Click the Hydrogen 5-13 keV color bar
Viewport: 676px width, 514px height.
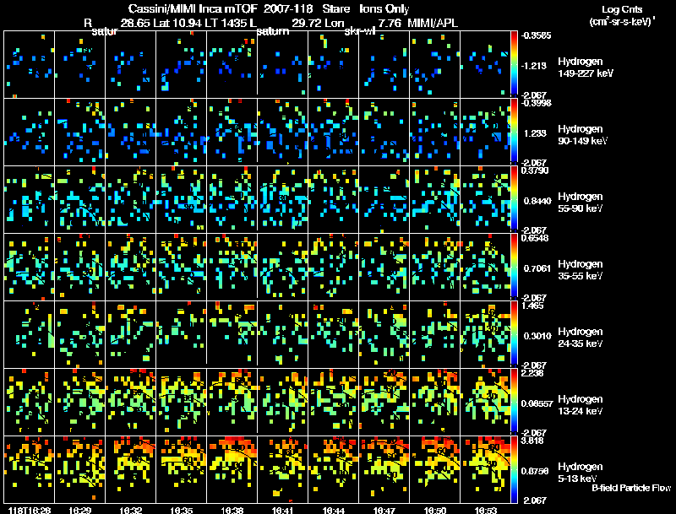pos(514,469)
